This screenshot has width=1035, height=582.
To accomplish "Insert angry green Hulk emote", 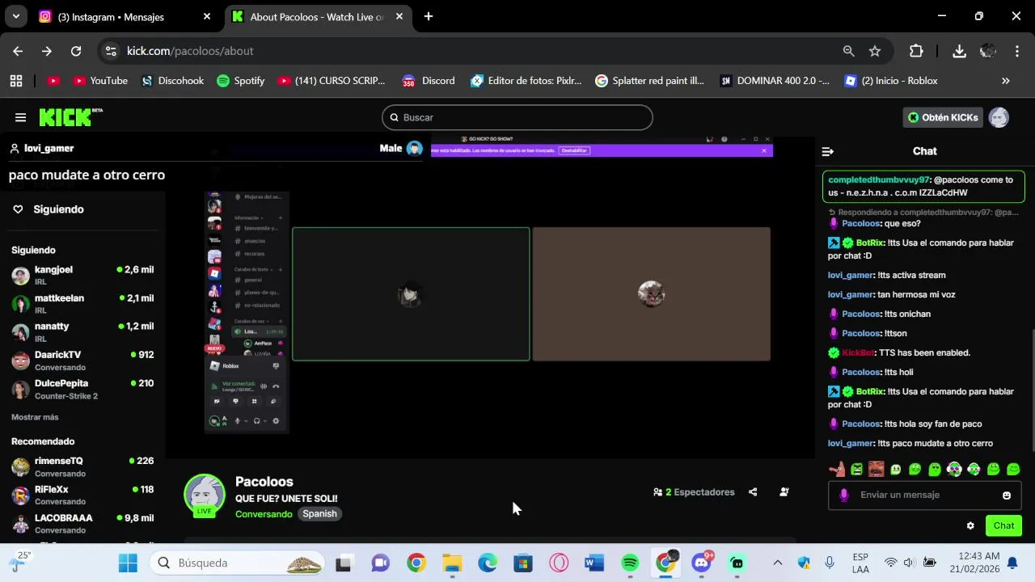I will click(x=857, y=469).
